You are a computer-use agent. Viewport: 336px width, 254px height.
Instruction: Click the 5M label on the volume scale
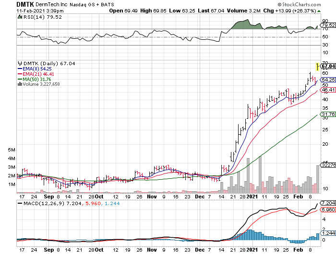tap(12, 150)
